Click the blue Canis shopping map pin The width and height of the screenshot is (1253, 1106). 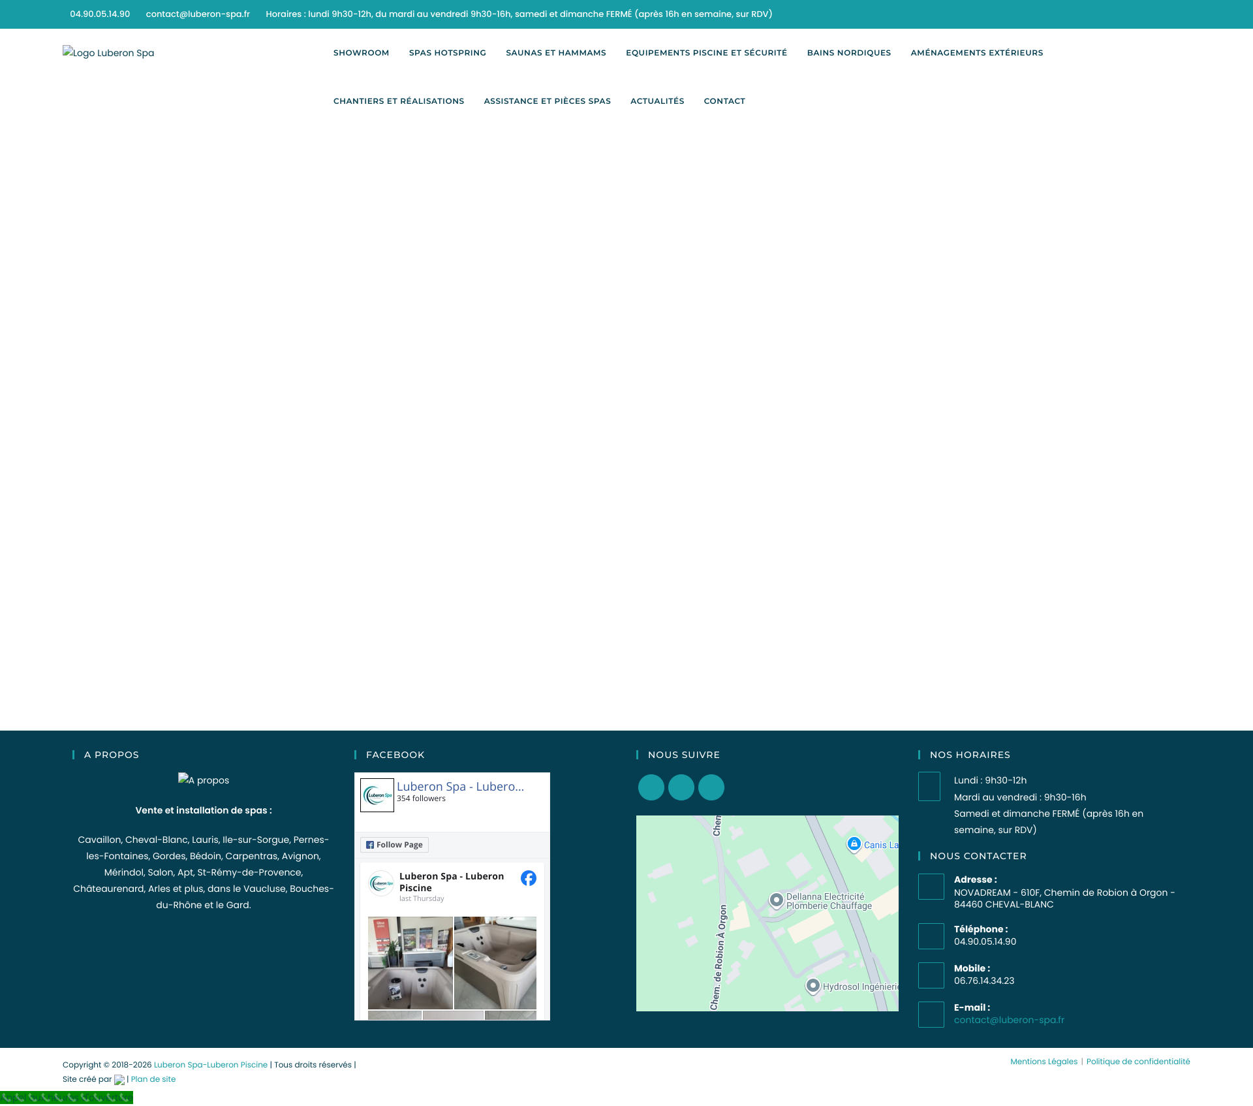pyautogui.click(x=854, y=844)
